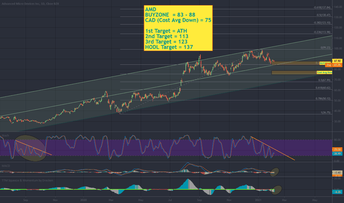
Task: Click the MACD indicator label
Action: coord(6,166)
